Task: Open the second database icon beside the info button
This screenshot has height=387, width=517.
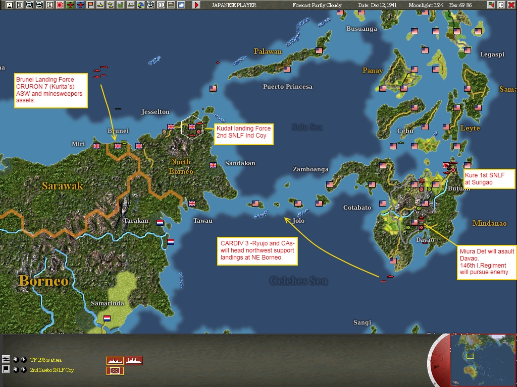Action: (39, 5)
